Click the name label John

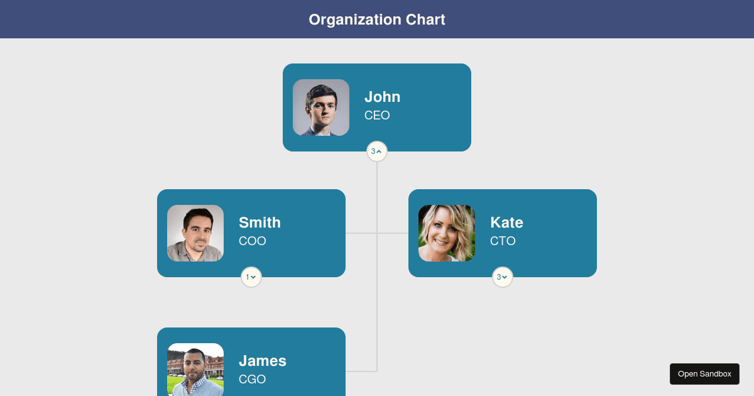point(382,97)
